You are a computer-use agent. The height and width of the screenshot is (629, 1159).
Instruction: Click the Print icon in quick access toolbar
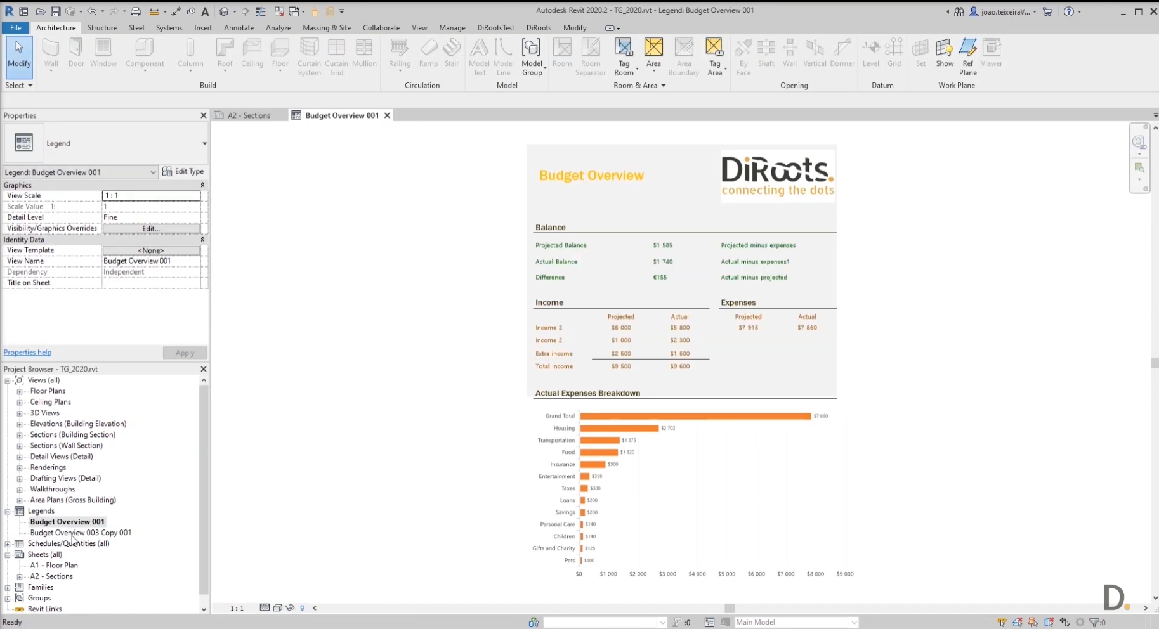135,11
